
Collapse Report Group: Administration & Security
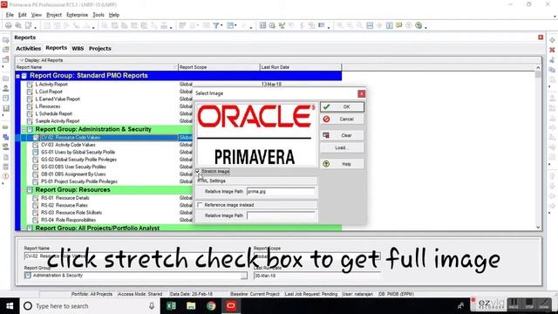[x=24, y=129]
